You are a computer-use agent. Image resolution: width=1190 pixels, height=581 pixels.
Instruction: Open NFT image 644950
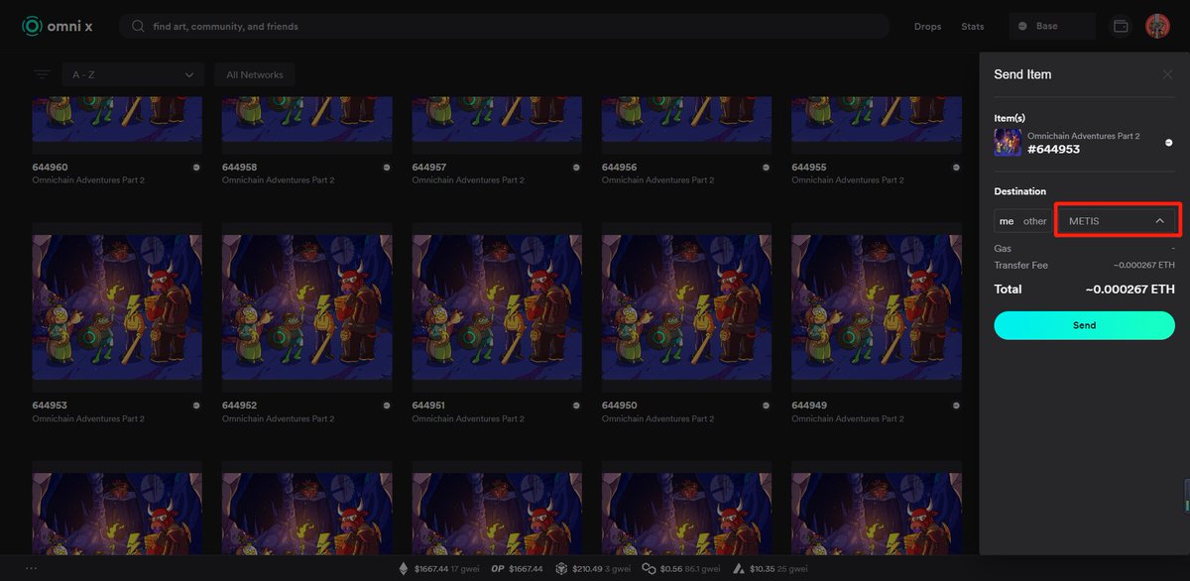[x=687, y=307]
